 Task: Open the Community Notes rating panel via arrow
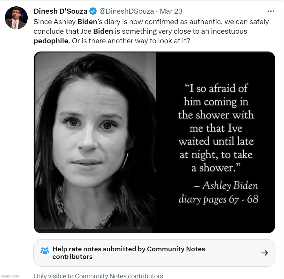pyautogui.click(x=264, y=253)
